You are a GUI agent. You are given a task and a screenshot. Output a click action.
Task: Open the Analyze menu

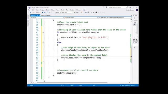click(72, 10)
